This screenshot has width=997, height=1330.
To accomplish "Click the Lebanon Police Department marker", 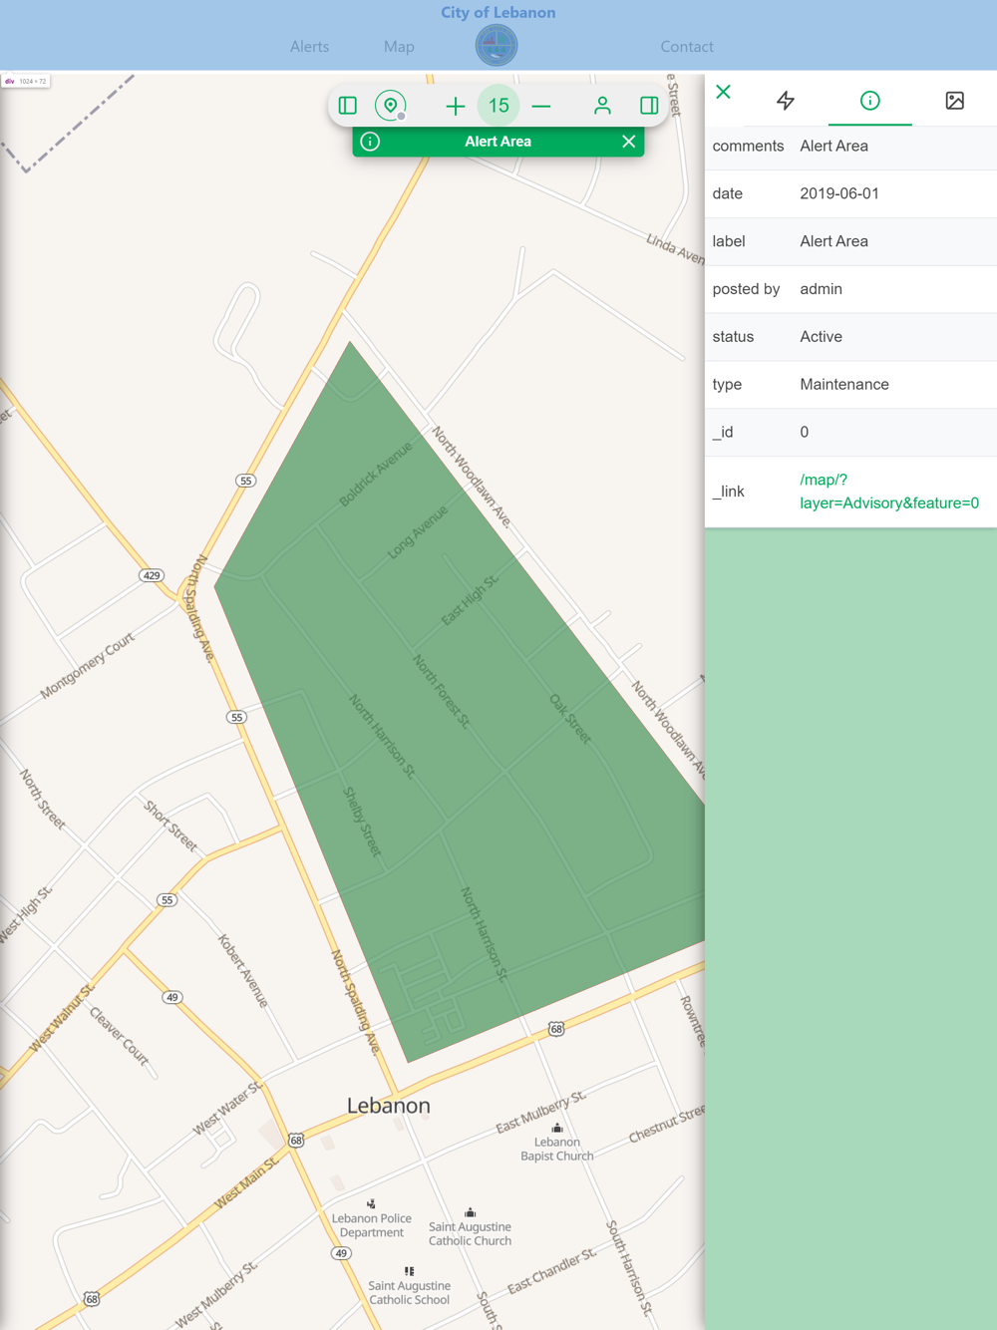I will tap(371, 1204).
